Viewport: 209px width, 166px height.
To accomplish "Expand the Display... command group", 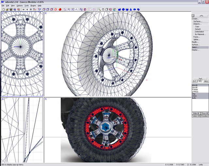I will coord(196,50).
